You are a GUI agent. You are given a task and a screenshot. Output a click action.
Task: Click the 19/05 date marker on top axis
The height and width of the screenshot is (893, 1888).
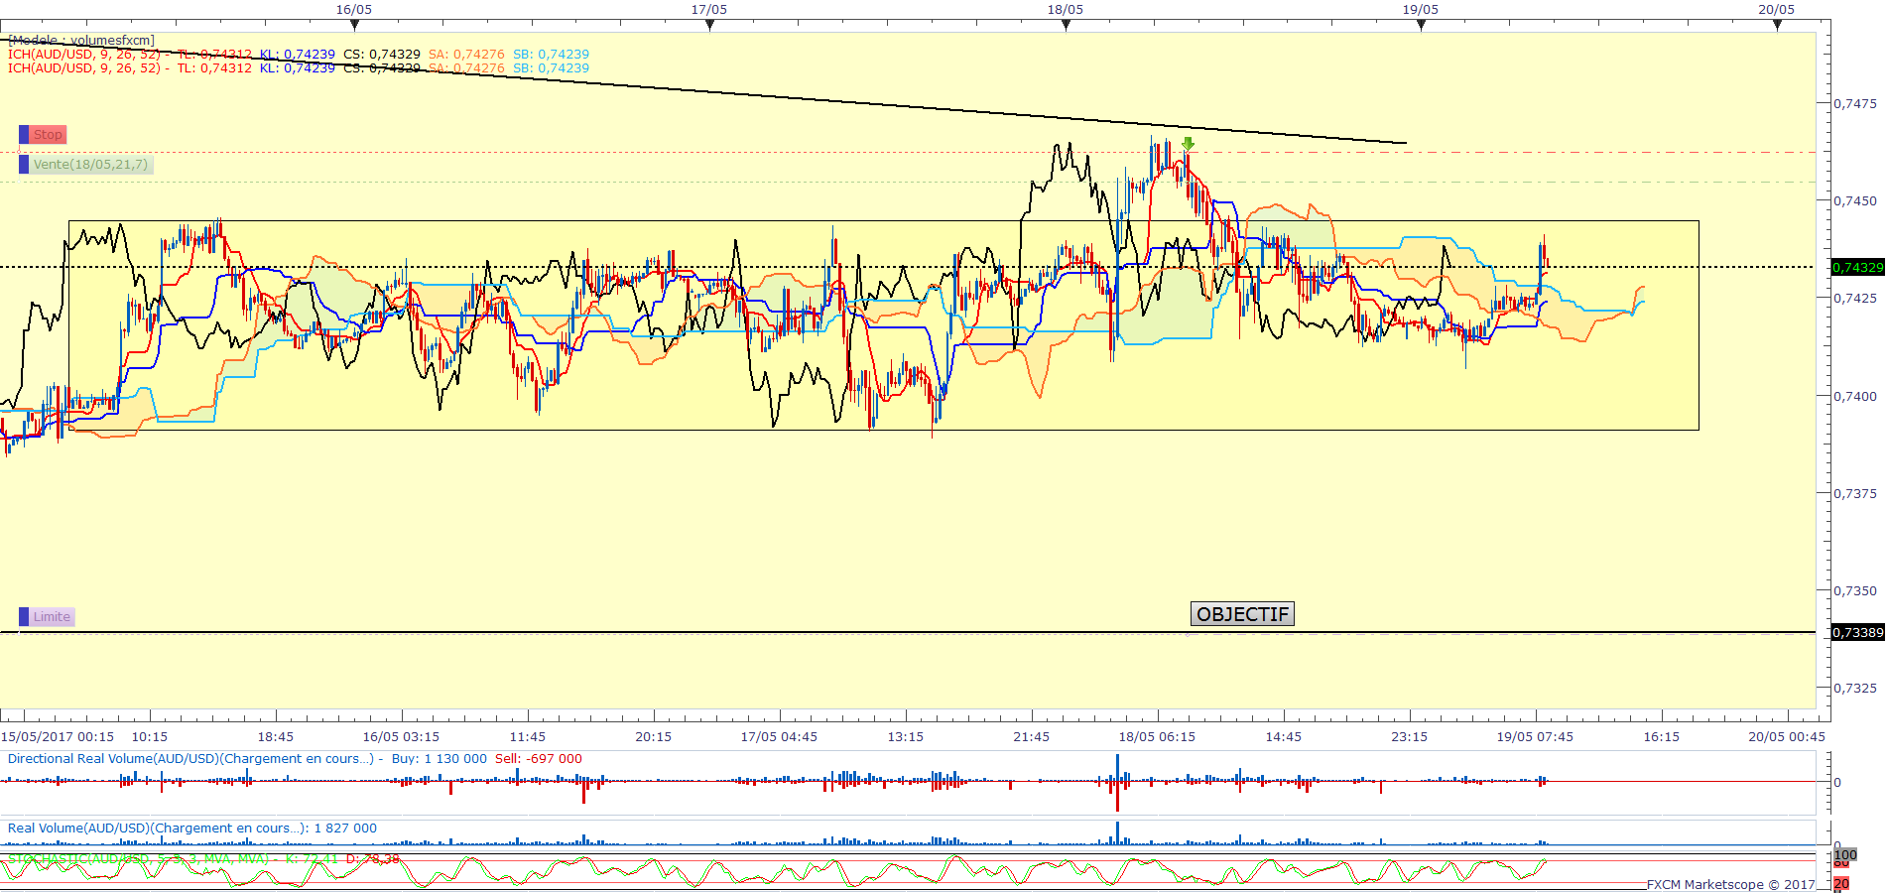1421,10
